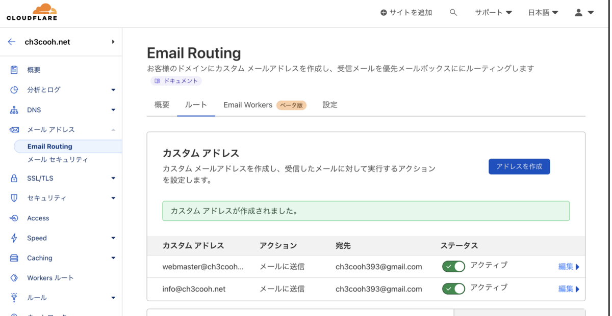Viewport: 612px width, 316px height.
Task: Expand the SSL/TLS sidebar section
Action: (x=113, y=178)
